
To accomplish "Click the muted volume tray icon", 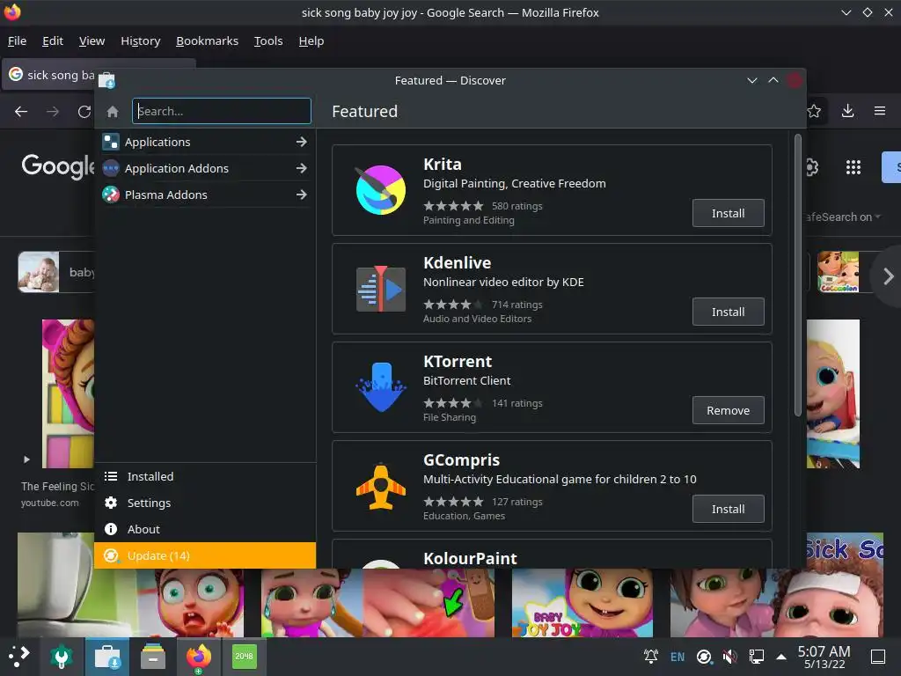I will pos(729,657).
